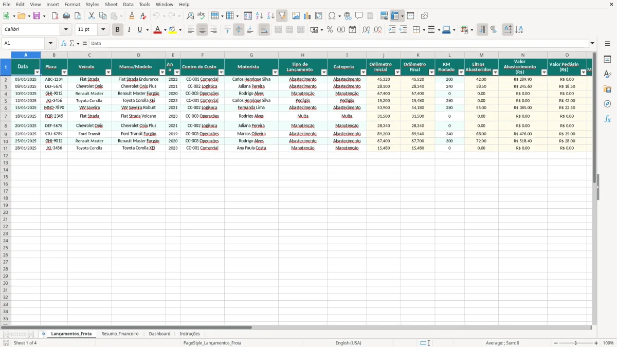The width and height of the screenshot is (617, 347).
Task: Open the Format menu
Action: click(x=72, y=4)
